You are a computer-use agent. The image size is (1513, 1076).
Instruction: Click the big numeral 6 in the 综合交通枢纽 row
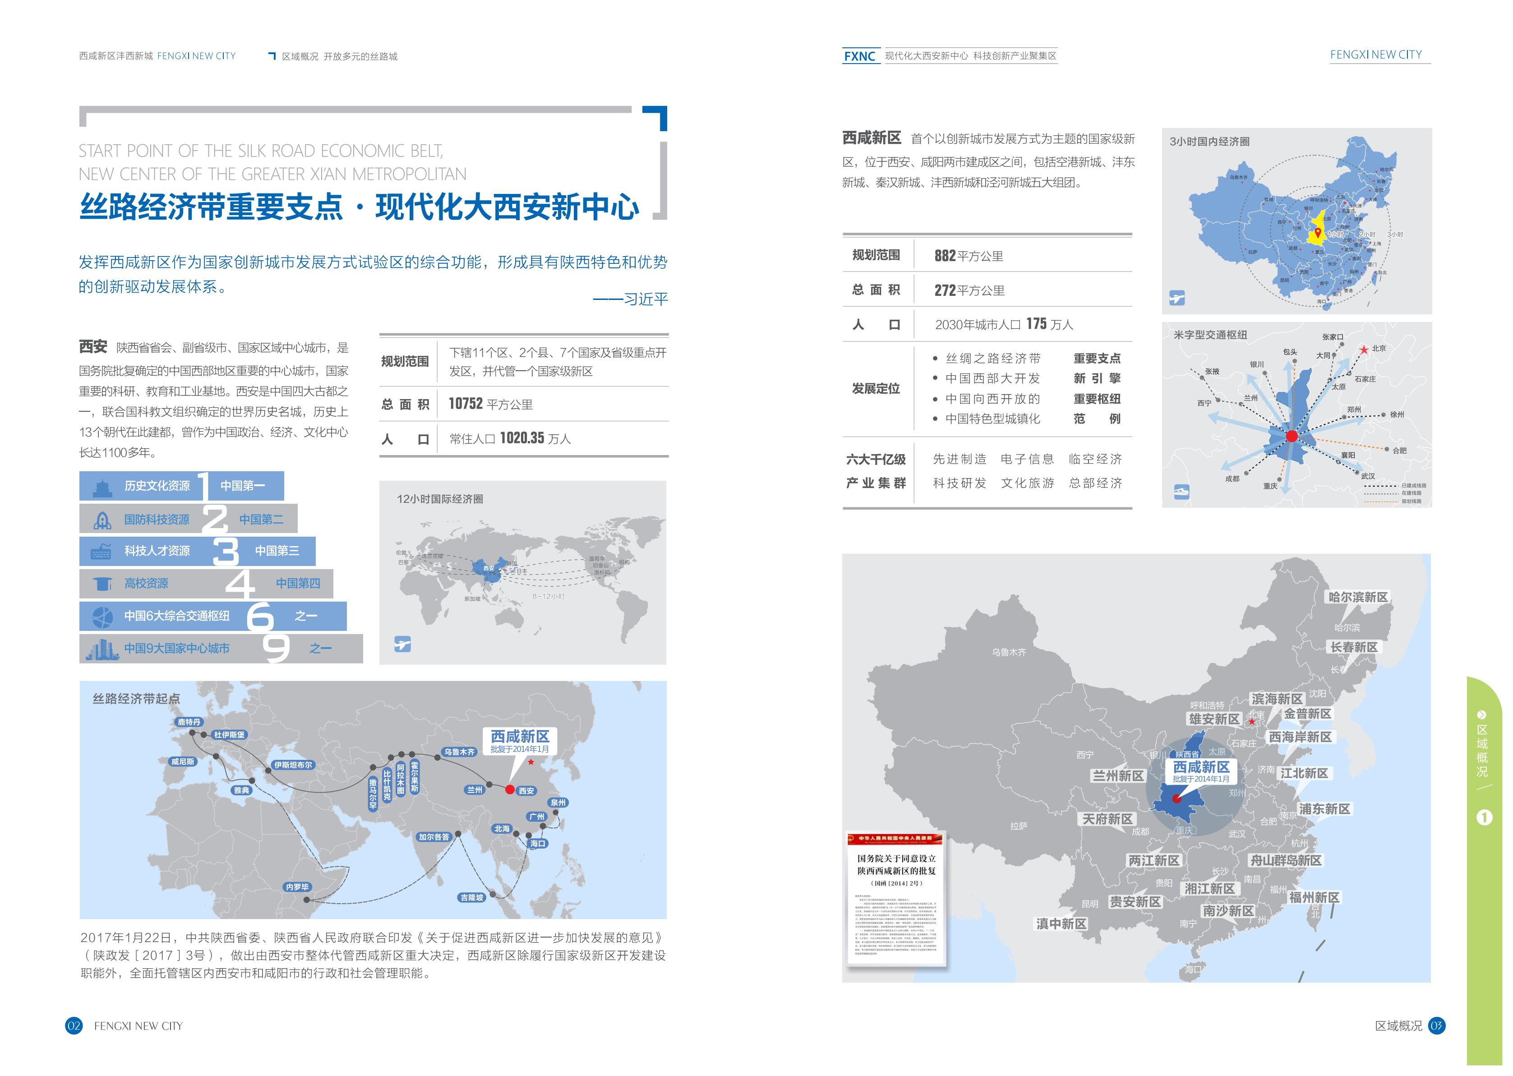(260, 617)
